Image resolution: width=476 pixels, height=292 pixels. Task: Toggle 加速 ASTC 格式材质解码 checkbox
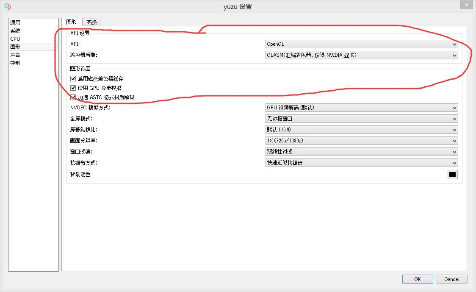[x=73, y=97]
